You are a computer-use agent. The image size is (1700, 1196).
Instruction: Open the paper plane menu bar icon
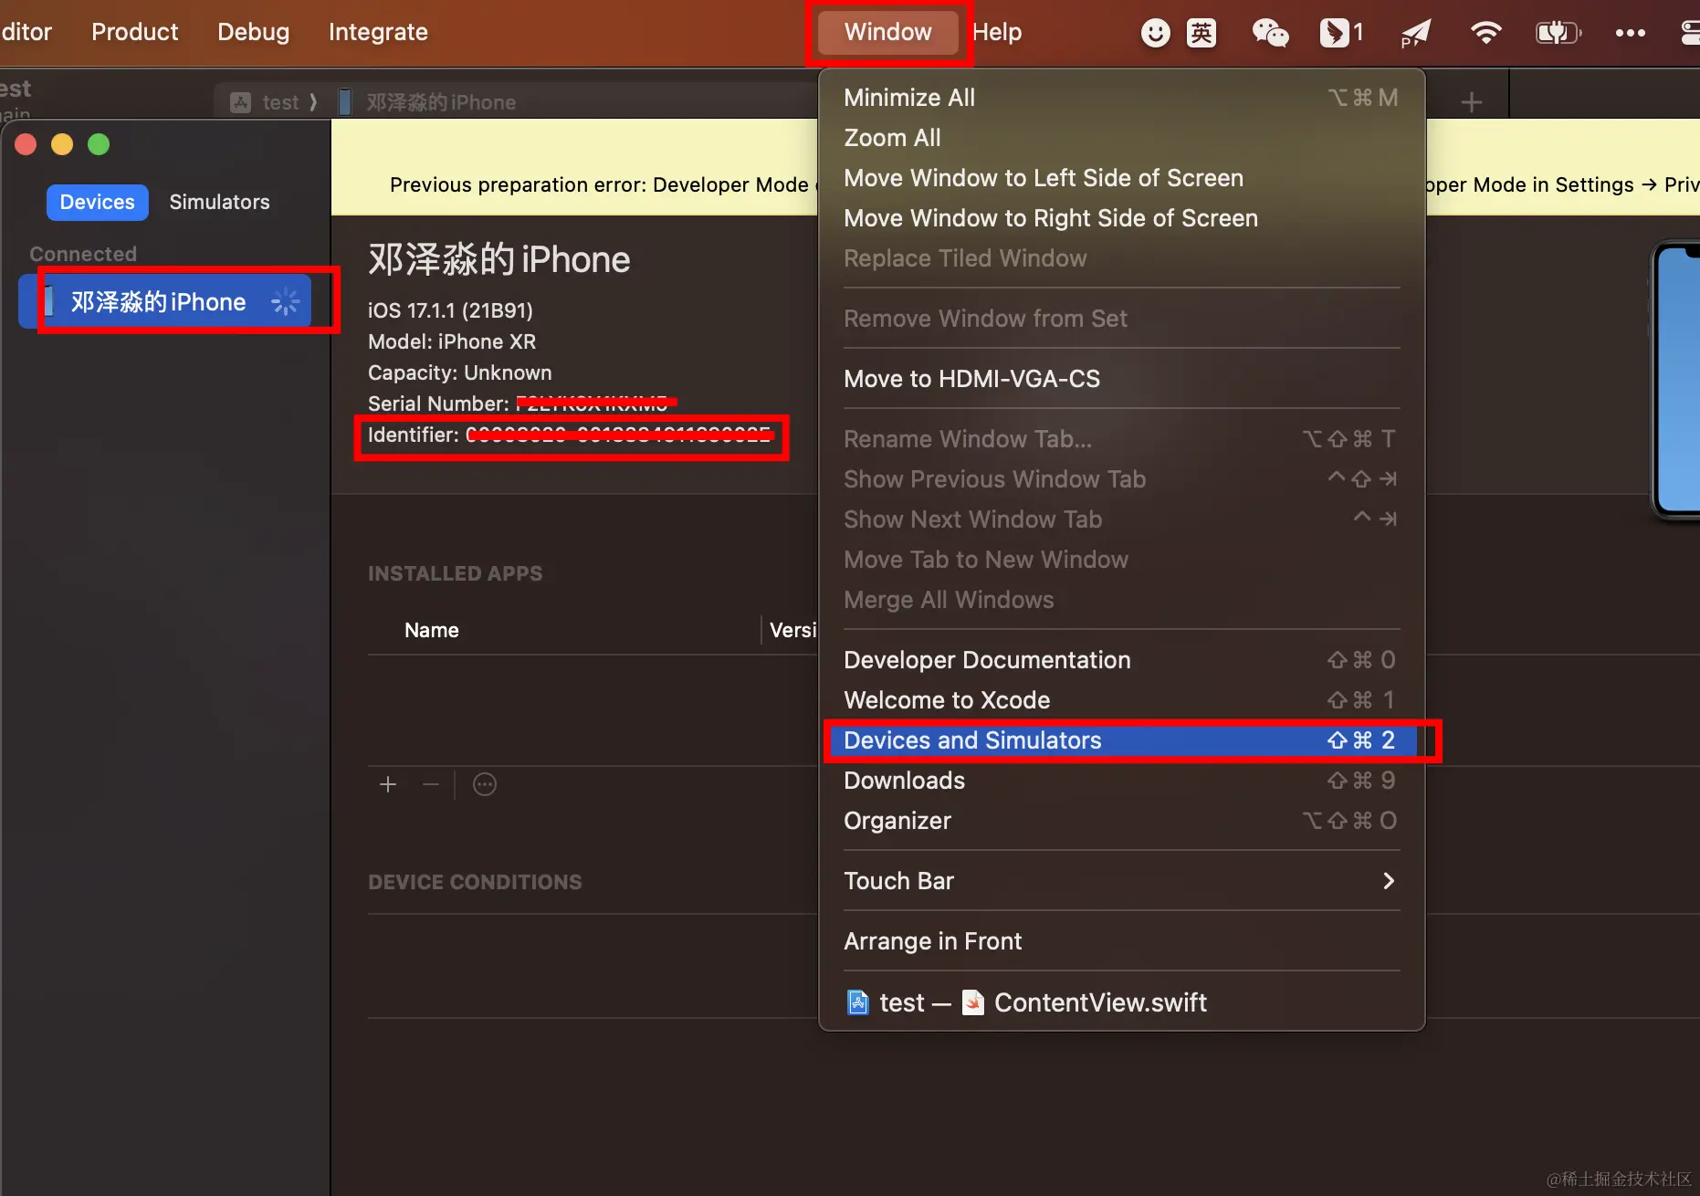coord(1415,33)
